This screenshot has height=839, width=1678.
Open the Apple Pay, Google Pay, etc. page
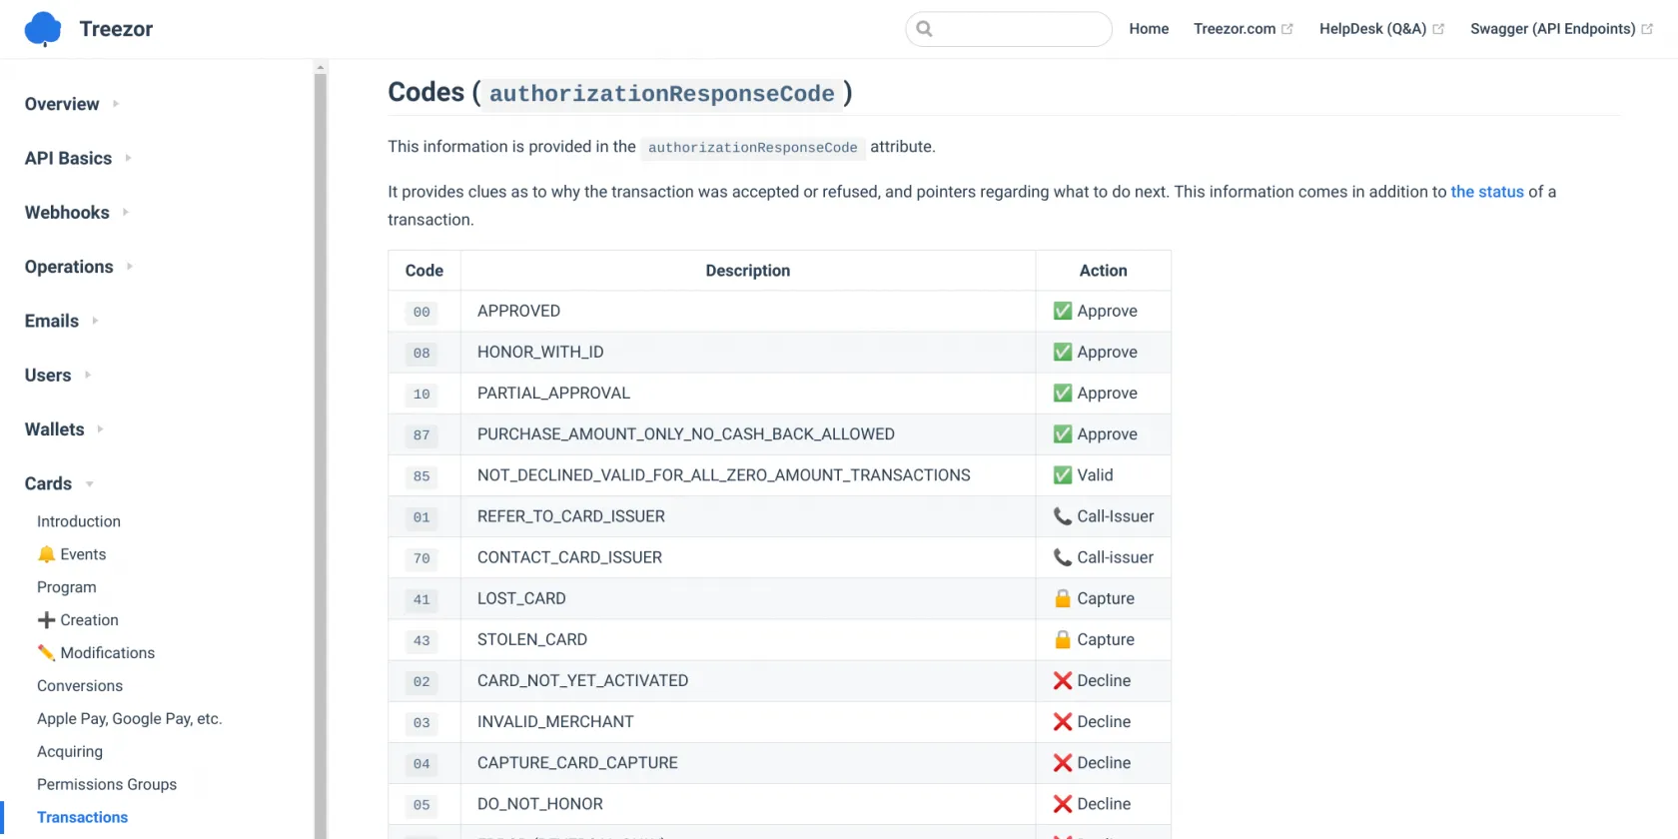point(129,718)
